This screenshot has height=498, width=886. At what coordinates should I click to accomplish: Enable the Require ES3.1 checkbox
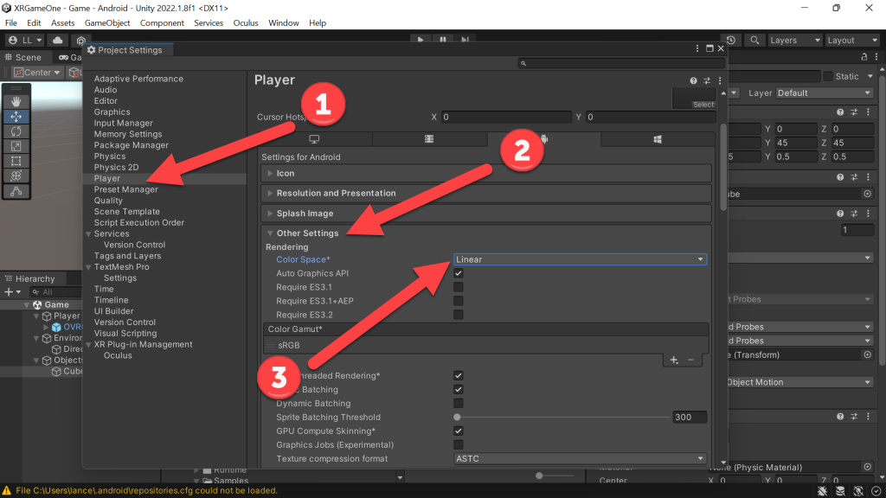point(459,287)
